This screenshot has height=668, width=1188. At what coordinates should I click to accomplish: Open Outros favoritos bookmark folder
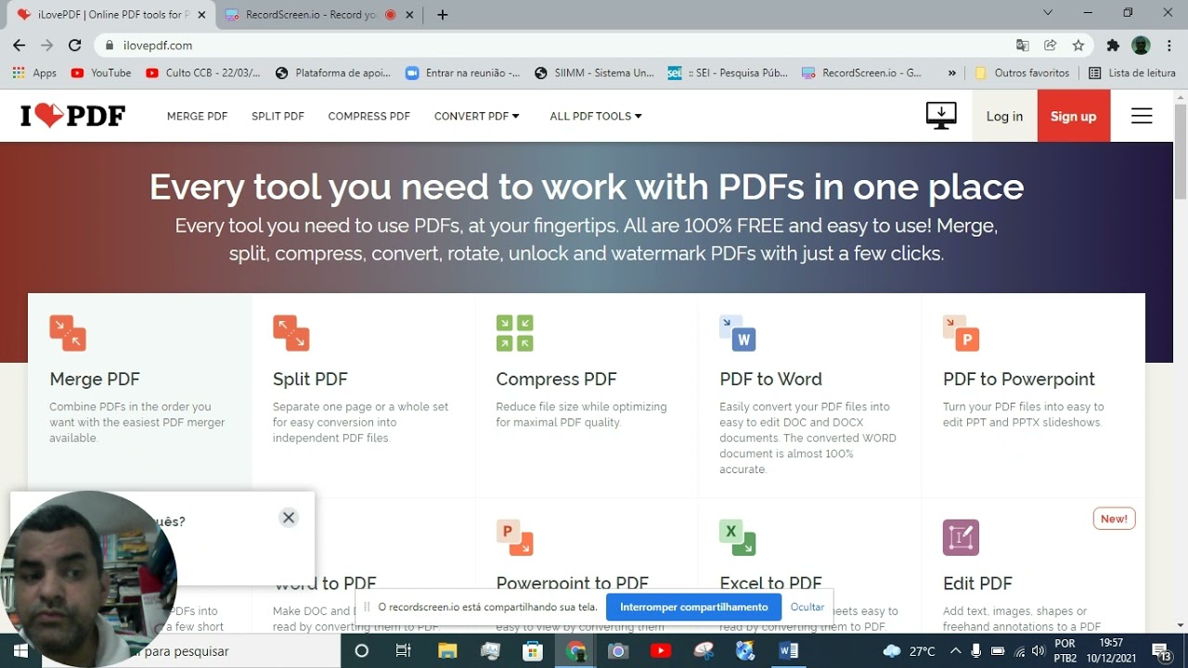point(1021,72)
